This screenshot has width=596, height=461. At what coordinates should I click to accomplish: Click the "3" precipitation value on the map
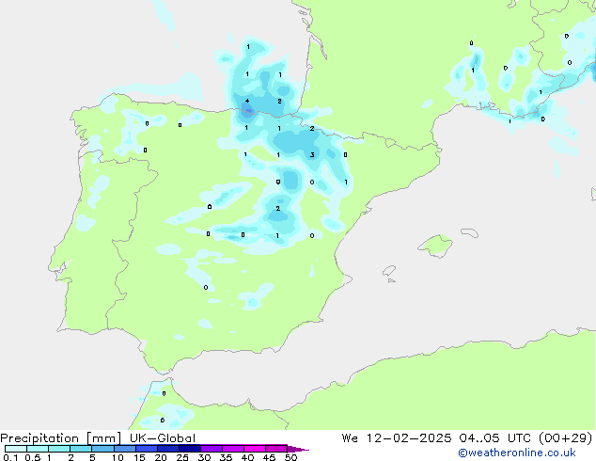tap(312, 155)
